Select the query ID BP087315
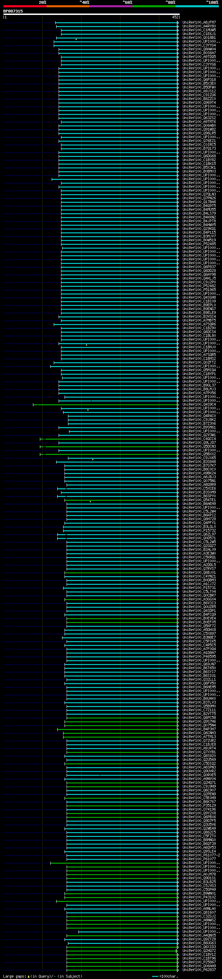This screenshot has height=979, width=222. pos(13,11)
